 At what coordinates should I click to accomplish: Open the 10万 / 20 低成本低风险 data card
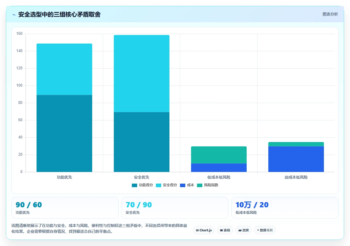pyautogui.click(x=285, y=208)
